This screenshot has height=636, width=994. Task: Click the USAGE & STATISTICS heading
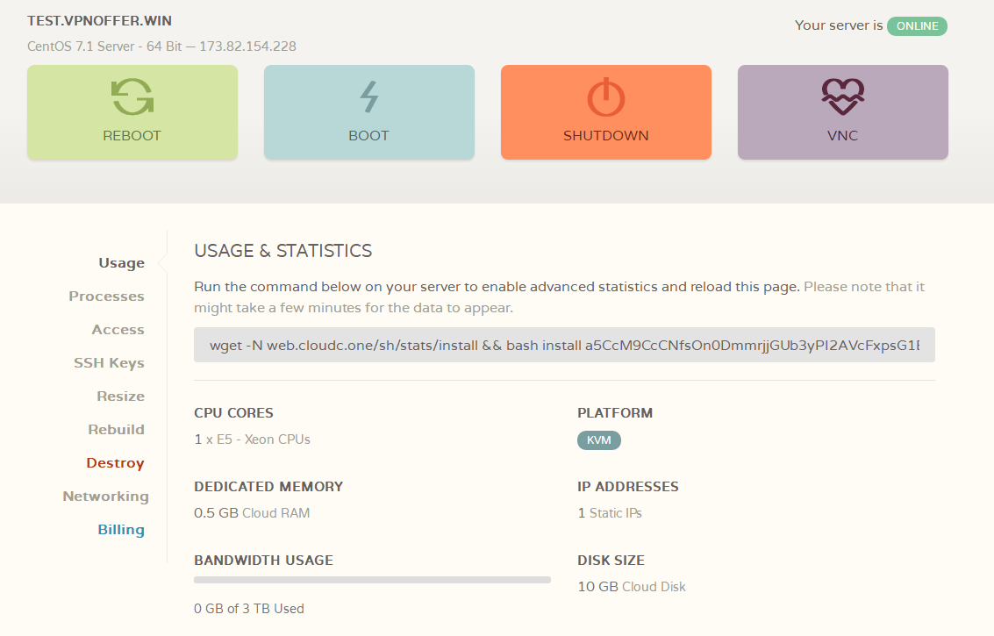click(x=282, y=251)
